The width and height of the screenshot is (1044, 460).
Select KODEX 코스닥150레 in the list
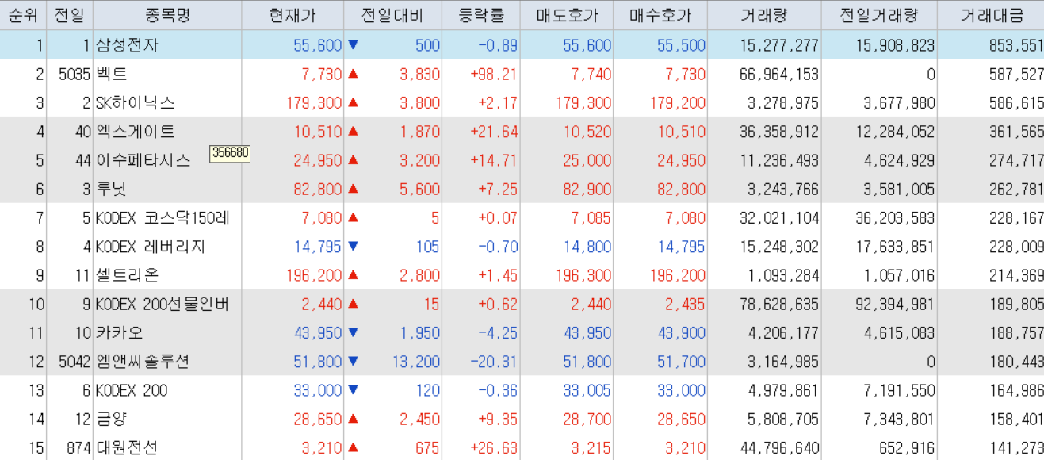point(163,218)
